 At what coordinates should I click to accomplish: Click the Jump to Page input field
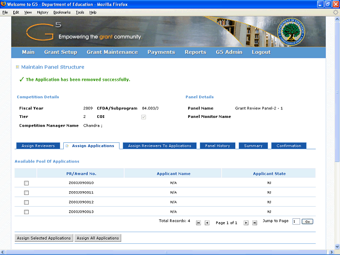pos(296,222)
